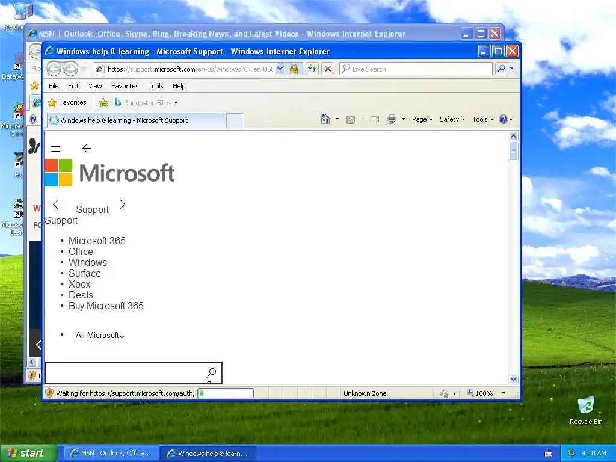Select the Windows help & learning tab
This screenshot has height=462, width=616.
pos(137,120)
